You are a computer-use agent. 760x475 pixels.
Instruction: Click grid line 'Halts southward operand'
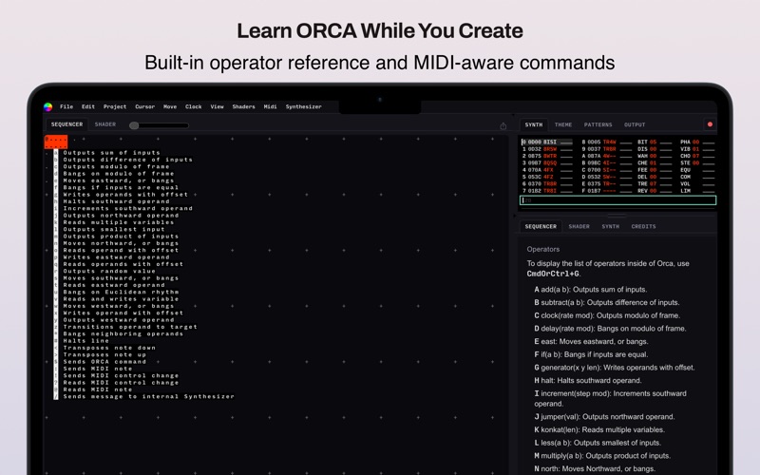pyautogui.click(x=116, y=201)
